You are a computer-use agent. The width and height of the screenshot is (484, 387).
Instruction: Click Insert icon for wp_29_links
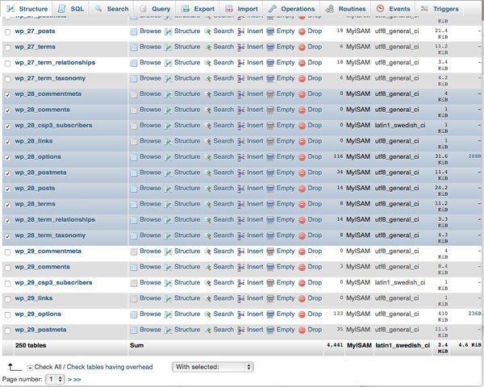pyautogui.click(x=241, y=299)
